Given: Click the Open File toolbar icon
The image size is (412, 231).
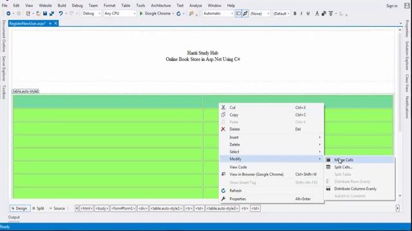Looking at the screenshot, I should 39,13.
